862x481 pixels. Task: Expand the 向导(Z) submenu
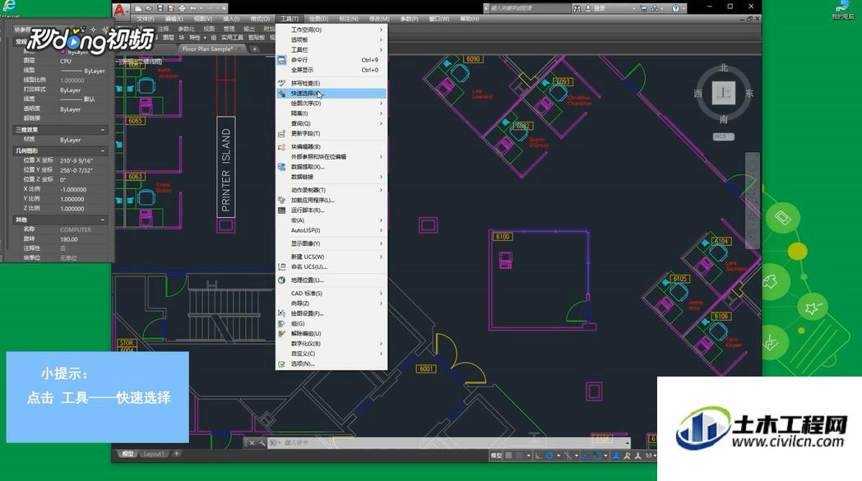click(x=331, y=303)
